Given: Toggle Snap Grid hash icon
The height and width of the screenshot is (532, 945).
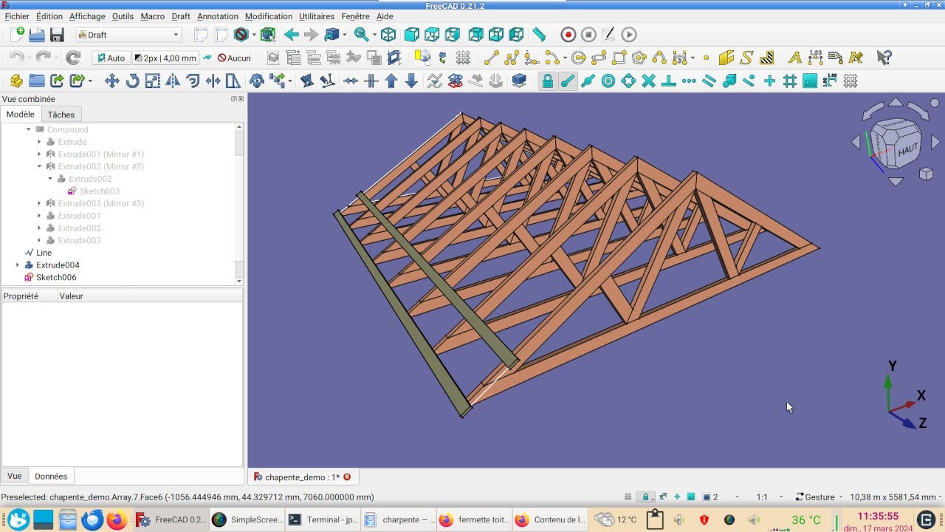Looking at the screenshot, I should point(789,81).
